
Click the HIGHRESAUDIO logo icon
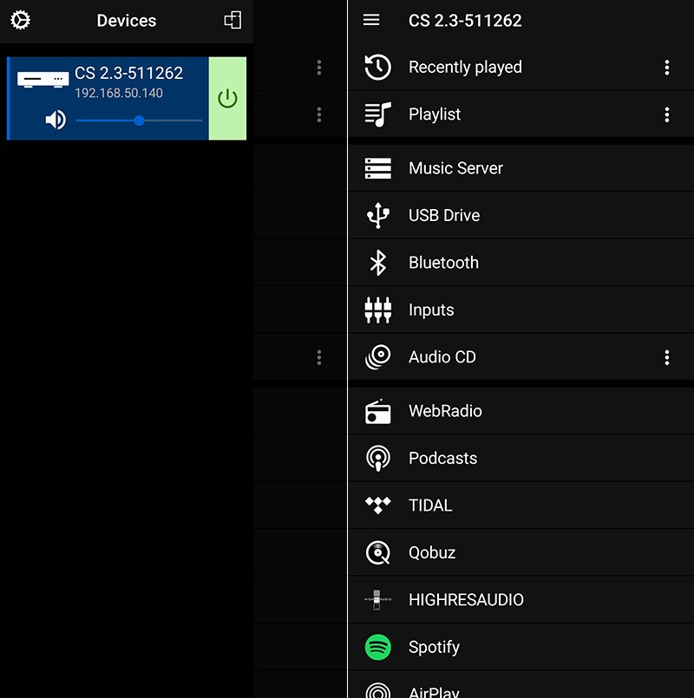tap(377, 600)
